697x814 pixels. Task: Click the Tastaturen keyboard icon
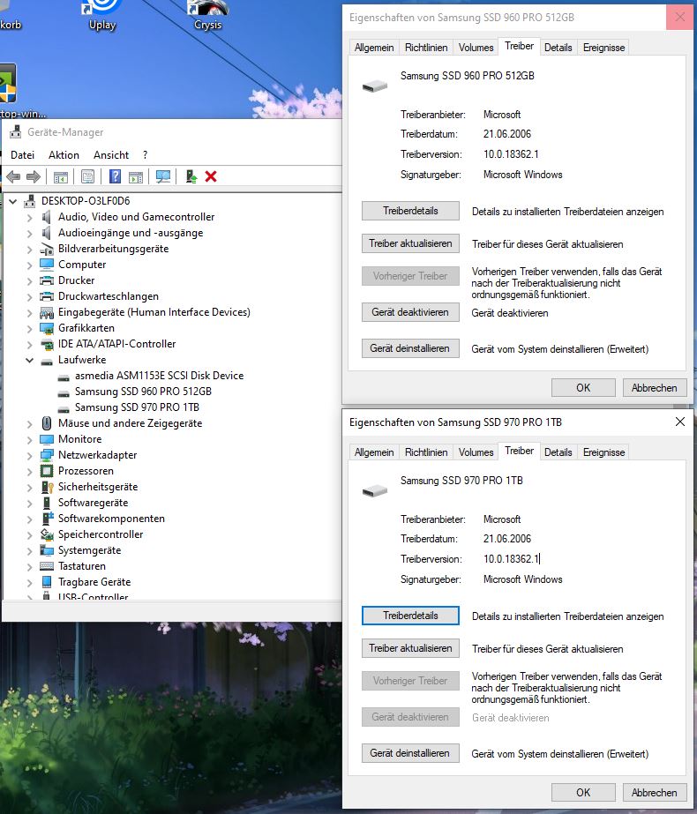tap(47, 566)
